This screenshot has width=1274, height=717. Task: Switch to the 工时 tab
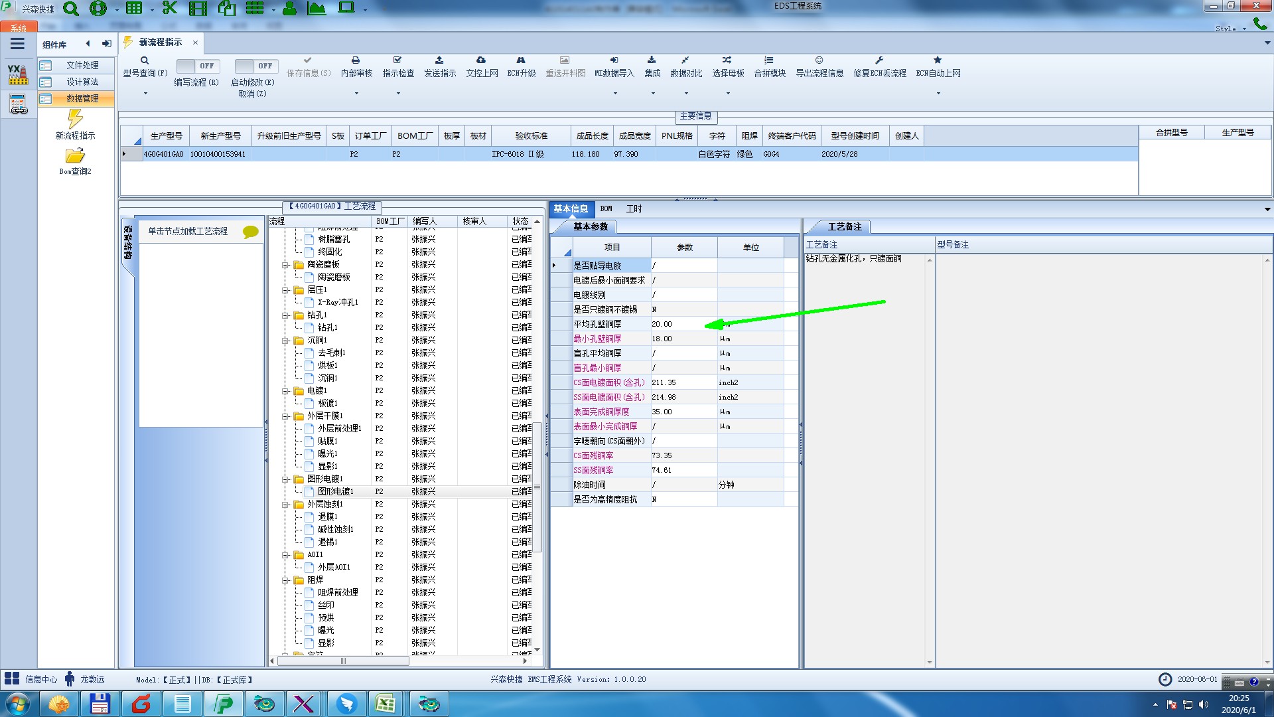tap(634, 208)
